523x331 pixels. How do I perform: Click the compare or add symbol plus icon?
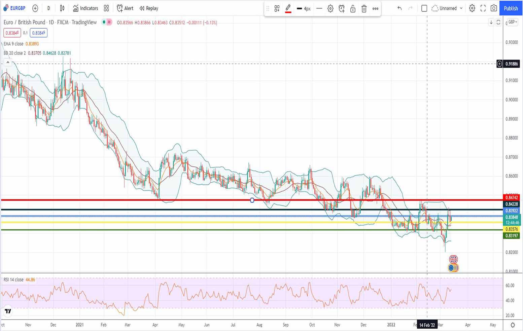click(35, 8)
